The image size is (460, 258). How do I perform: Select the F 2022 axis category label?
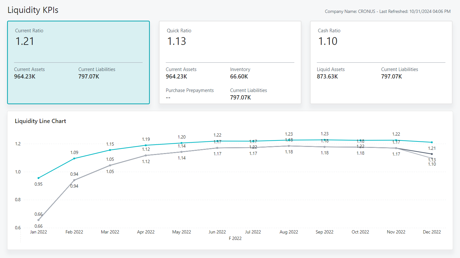tap(235, 238)
